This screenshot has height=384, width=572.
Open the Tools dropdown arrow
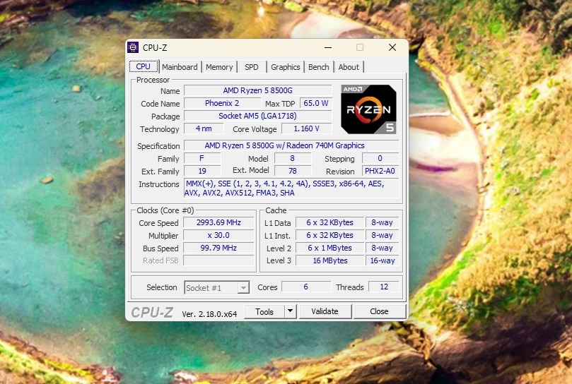tap(291, 311)
